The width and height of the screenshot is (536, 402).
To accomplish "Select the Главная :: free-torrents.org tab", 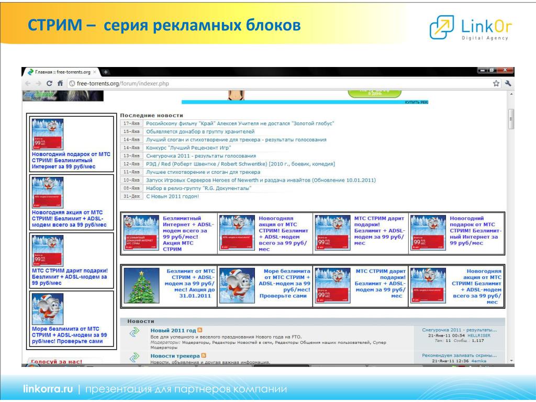I will pos(62,72).
